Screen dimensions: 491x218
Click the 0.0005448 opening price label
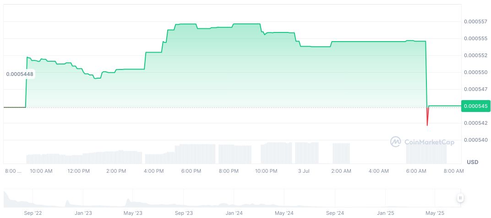pos(20,74)
